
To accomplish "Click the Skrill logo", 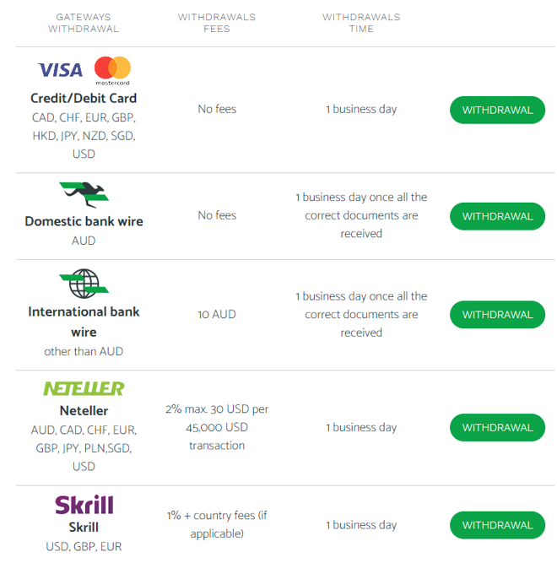I will 84,505.
